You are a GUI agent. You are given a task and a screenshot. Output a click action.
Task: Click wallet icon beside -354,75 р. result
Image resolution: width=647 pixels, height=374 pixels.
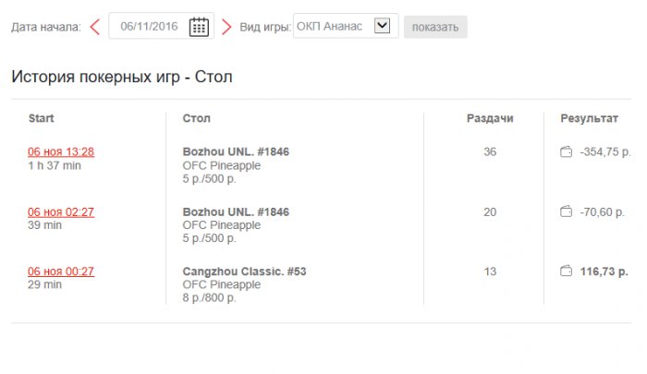pyautogui.click(x=567, y=152)
